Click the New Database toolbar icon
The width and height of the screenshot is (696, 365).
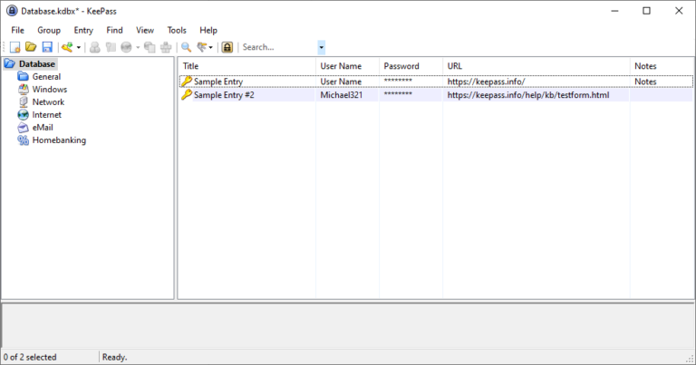(15, 47)
